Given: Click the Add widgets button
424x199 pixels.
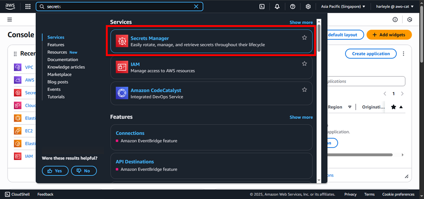Looking at the screenshot, I should [389, 35].
